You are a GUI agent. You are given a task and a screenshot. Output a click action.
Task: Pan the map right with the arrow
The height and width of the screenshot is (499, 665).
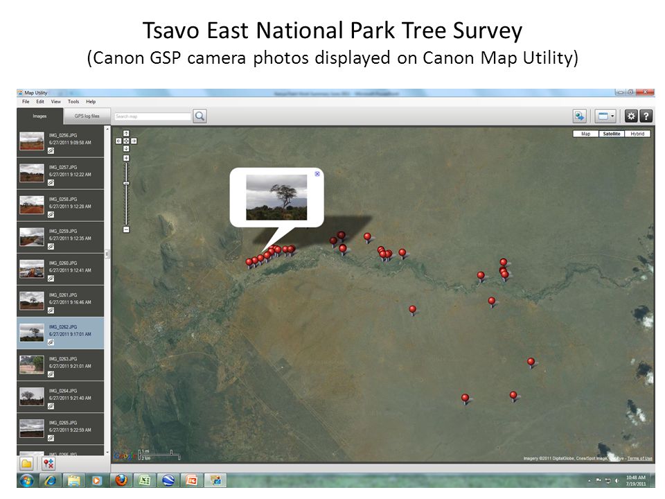coord(134,141)
